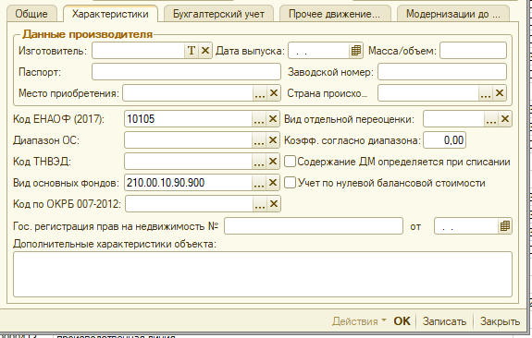
Task: Clear the Код по ОКРБ 007-2012 field
Action: (274, 204)
